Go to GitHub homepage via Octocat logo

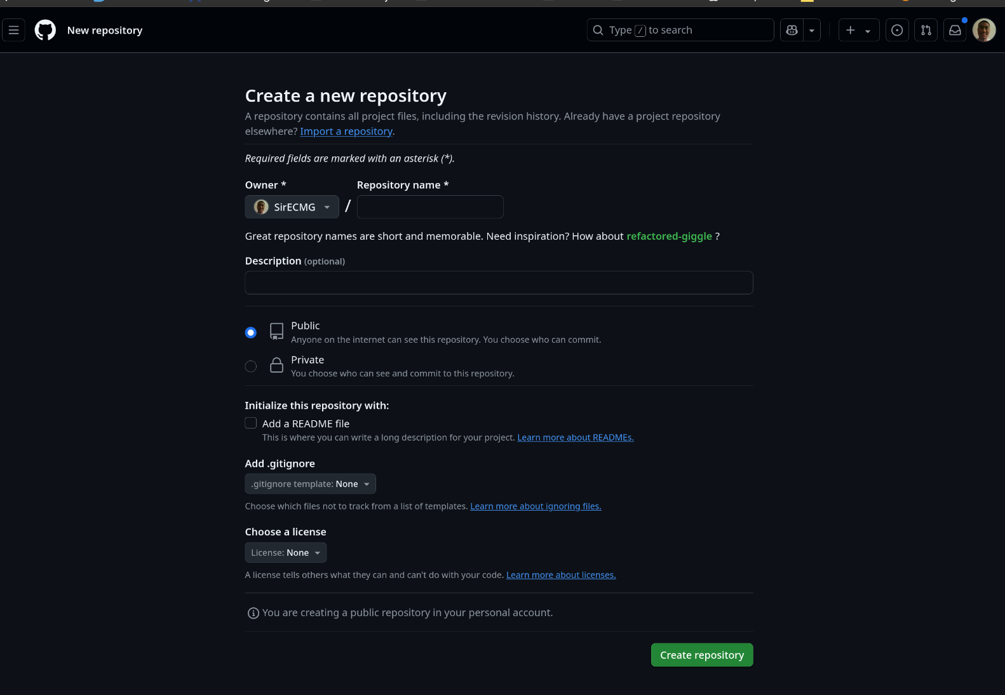click(x=45, y=30)
